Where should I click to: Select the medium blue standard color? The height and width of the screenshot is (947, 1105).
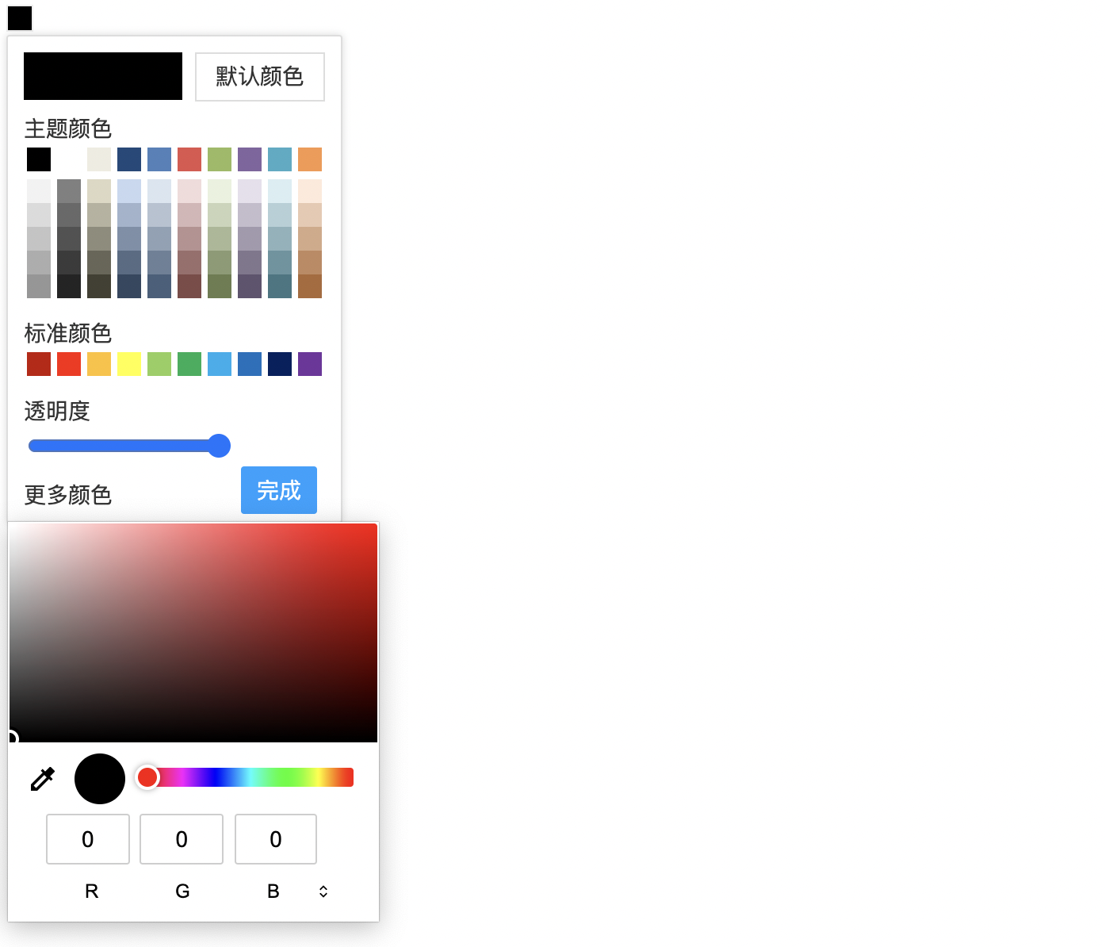[250, 364]
